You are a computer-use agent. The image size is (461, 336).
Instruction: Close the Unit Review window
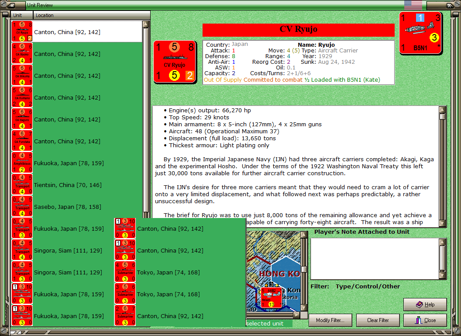coord(425,320)
